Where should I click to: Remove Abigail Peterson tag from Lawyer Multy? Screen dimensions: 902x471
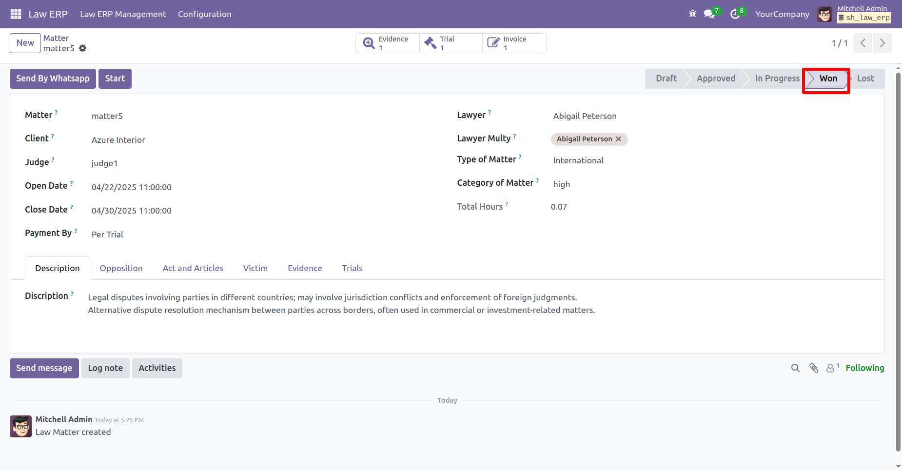pyautogui.click(x=618, y=139)
